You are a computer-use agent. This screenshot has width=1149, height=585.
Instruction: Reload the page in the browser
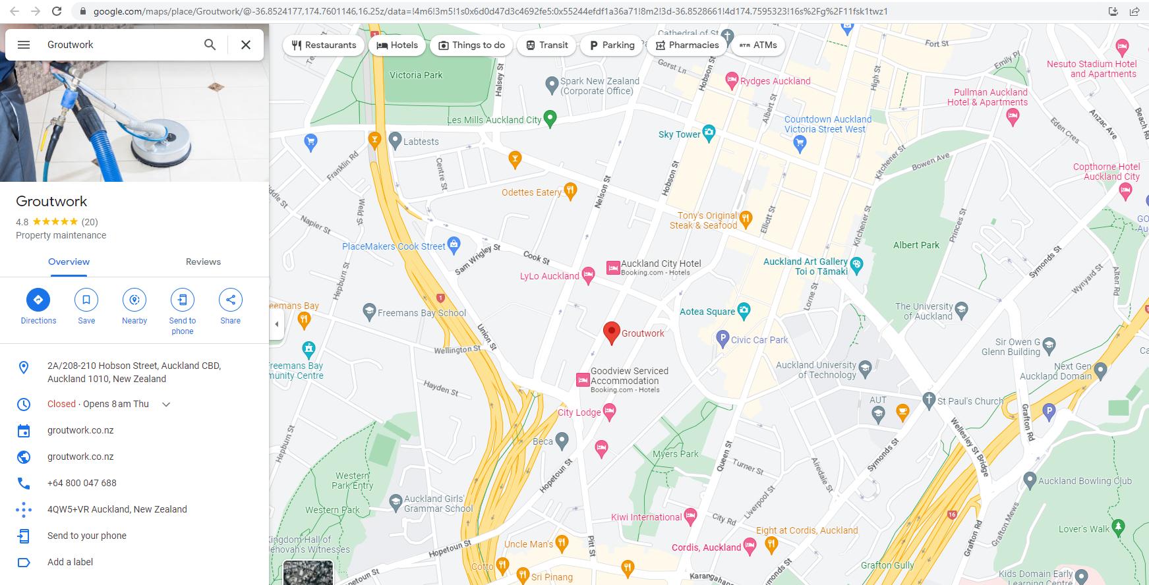pos(57,11)
